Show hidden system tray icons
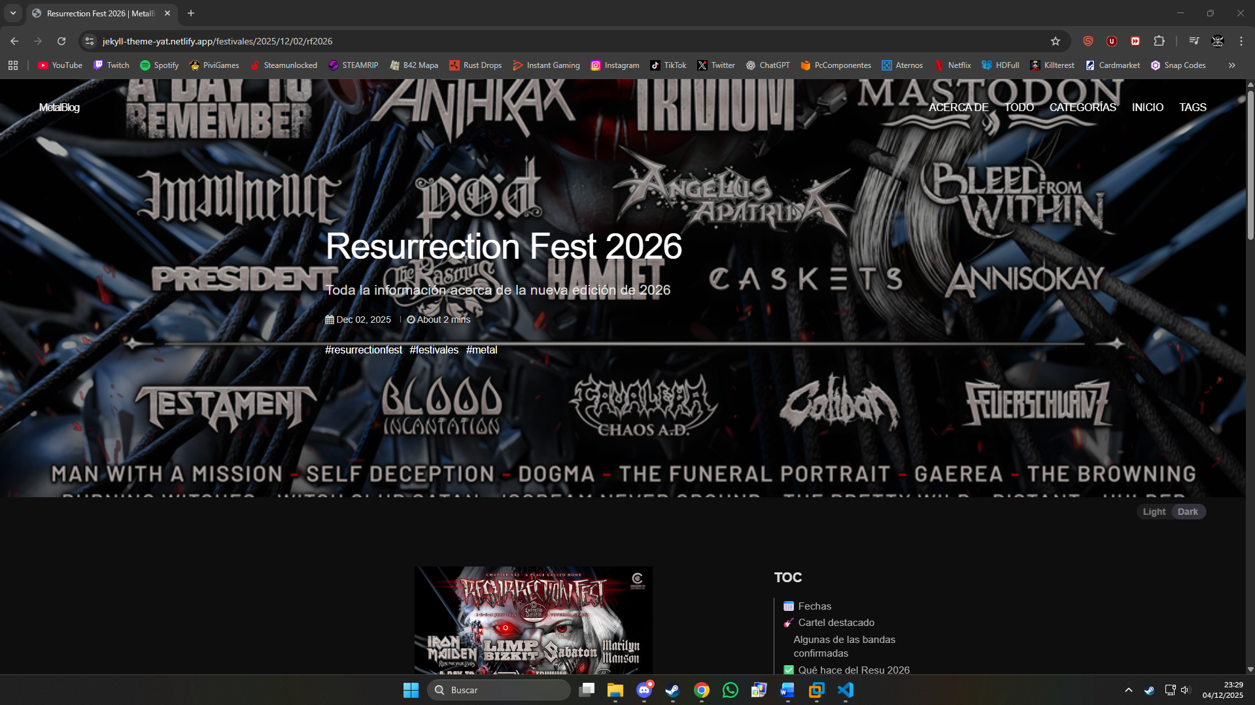 (1128, 690)
